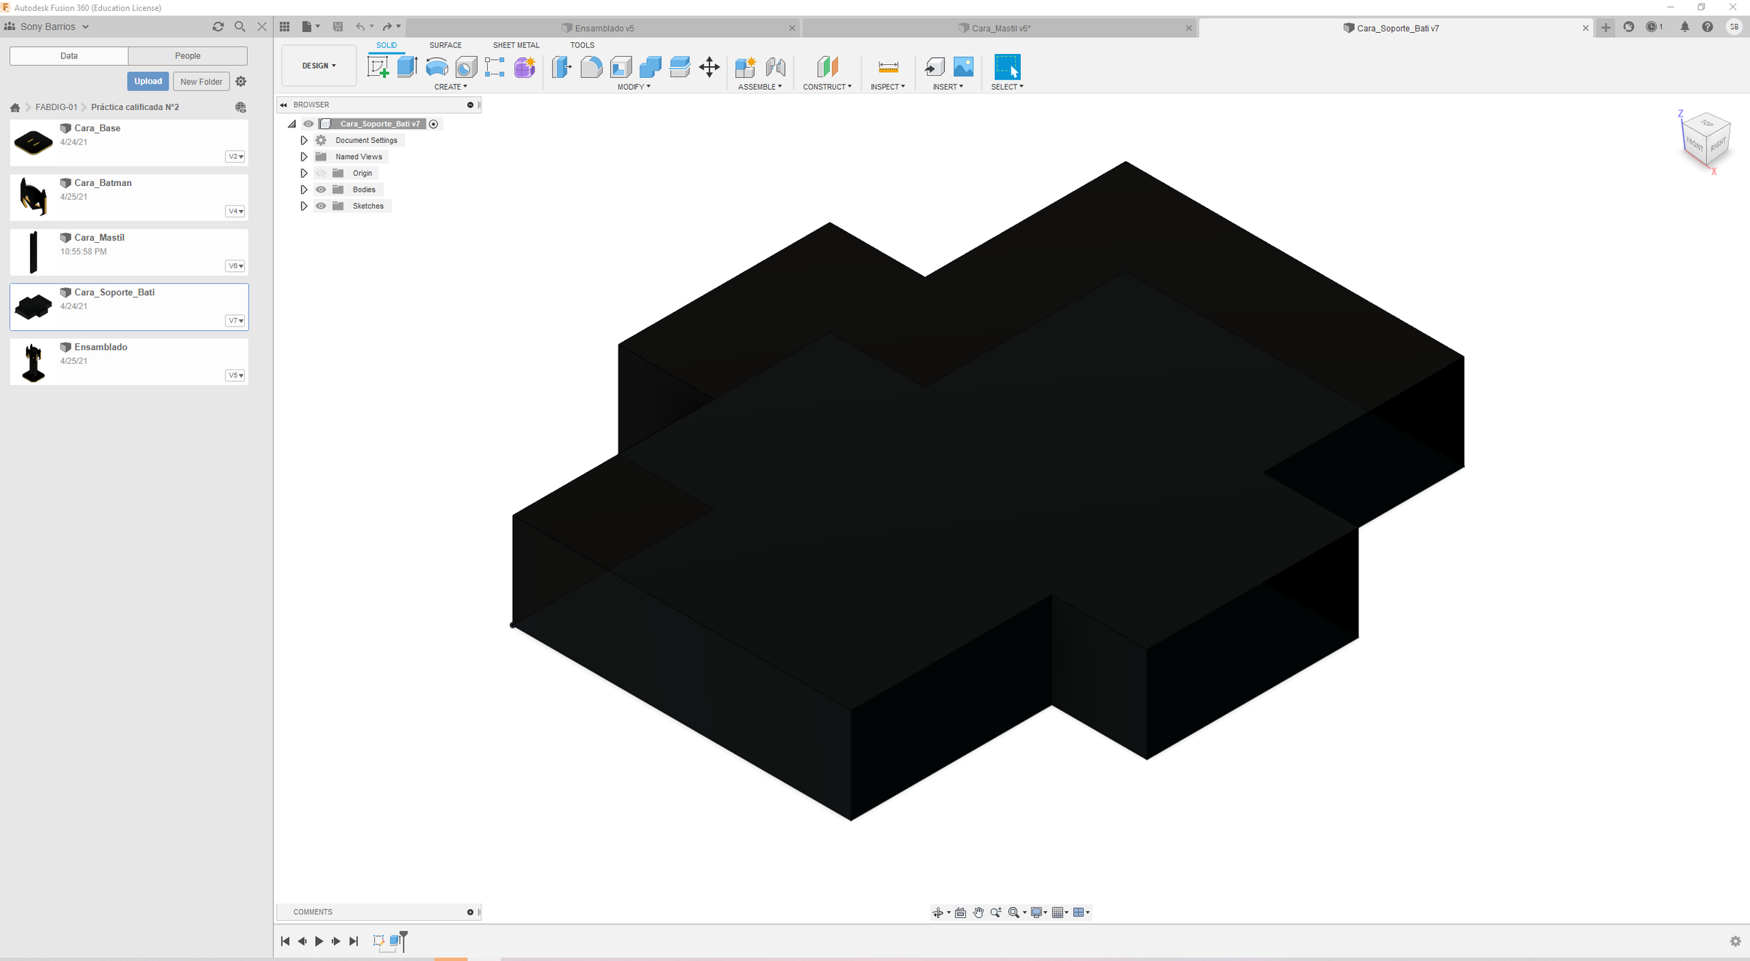
Task: Select the New Component tool
Action: (745, 67)
